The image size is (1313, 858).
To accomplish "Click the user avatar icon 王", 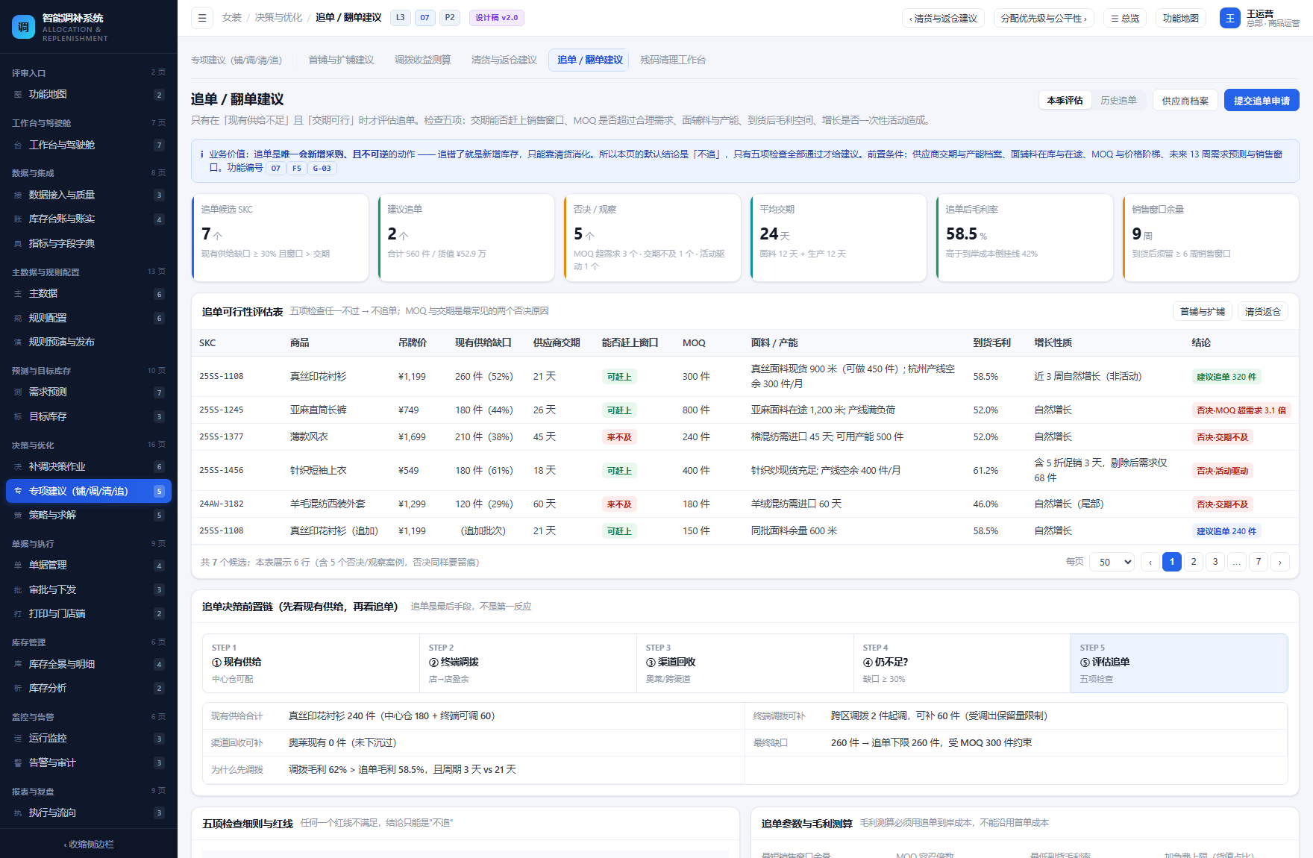I will click(x=1229, y=18).
